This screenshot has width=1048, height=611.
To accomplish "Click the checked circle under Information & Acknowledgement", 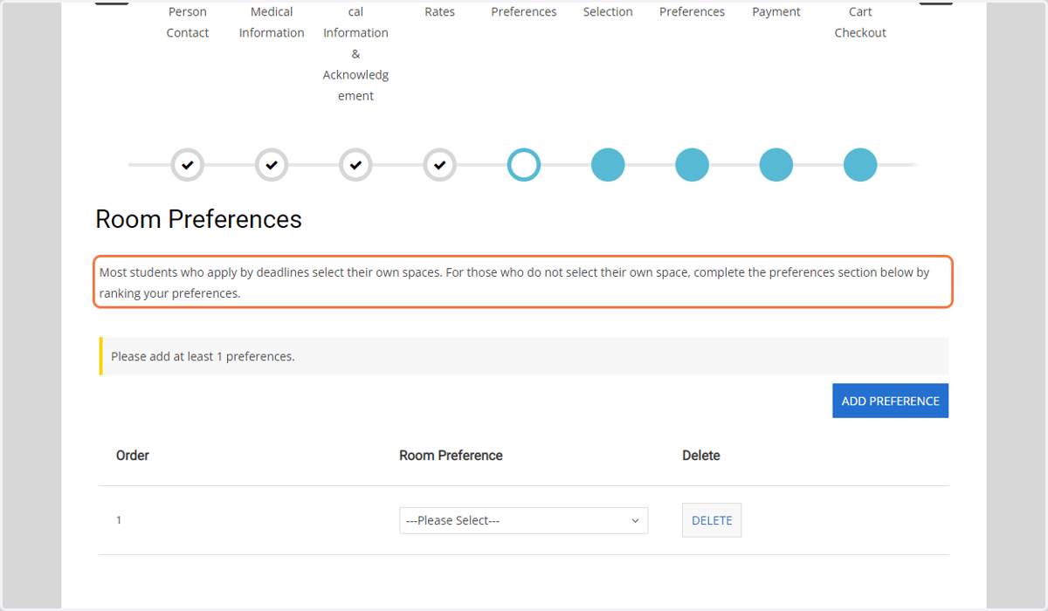I will 355,165.
